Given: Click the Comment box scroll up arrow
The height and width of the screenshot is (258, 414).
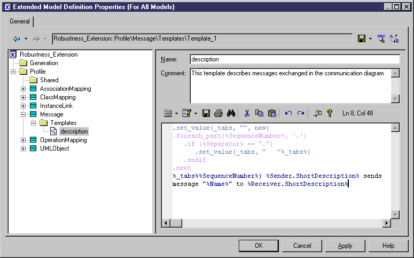Looking at the screenshot, I should coord(395,73).
